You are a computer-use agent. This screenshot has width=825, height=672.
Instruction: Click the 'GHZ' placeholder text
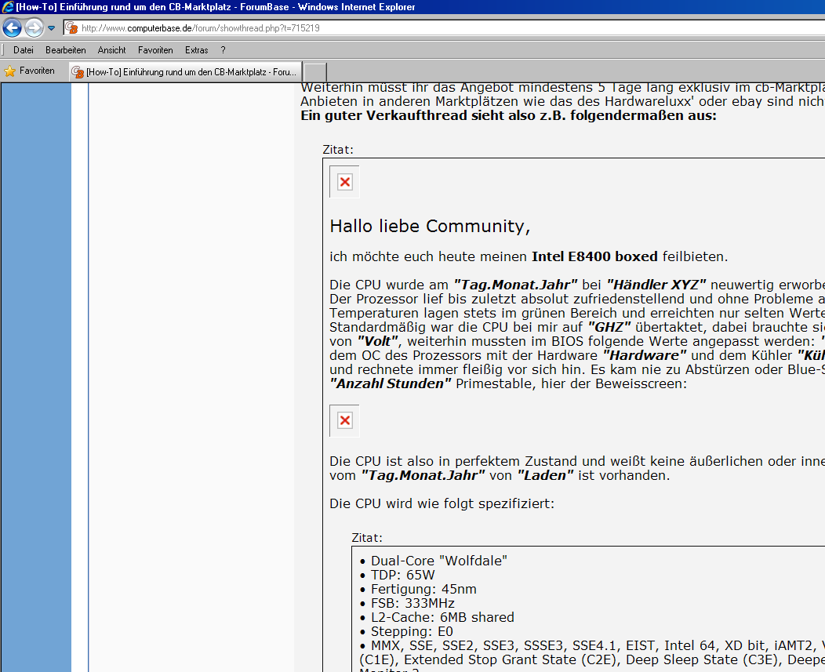609,327
